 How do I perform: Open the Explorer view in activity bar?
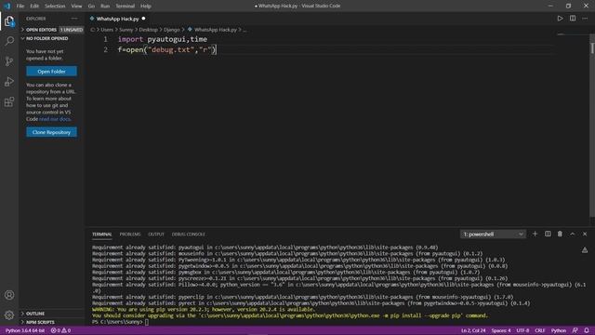(x=9, y=21)
